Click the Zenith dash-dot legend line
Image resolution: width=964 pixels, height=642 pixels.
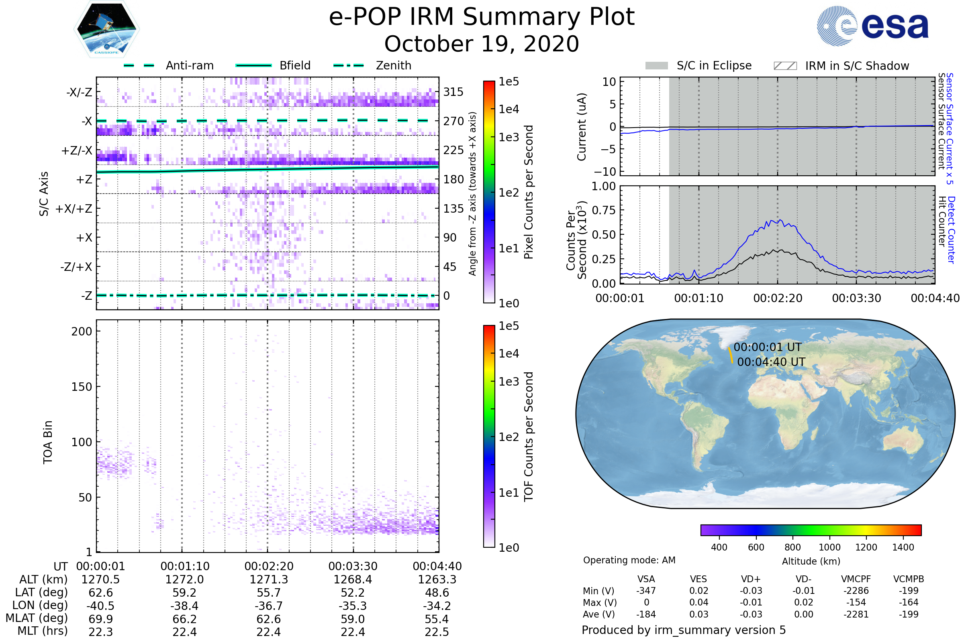click(x=348, y=65)
